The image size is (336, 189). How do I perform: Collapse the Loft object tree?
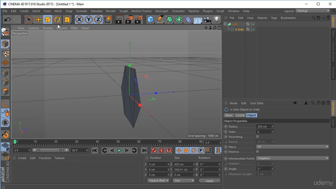point(225,24)
